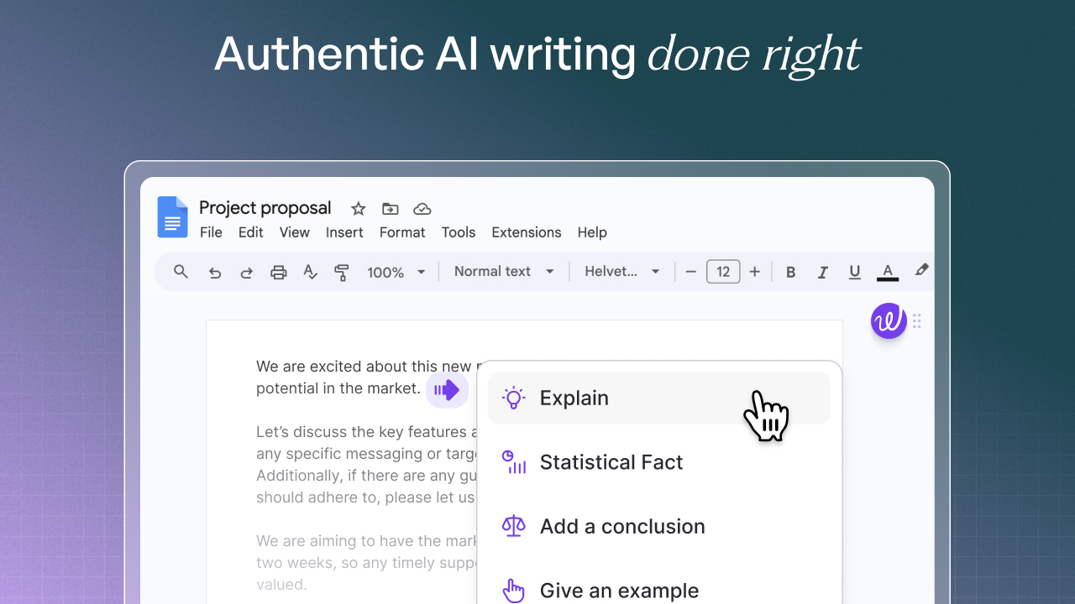Click the font size input field
This screenshot has width=1075, height=604.
(722, 271)
